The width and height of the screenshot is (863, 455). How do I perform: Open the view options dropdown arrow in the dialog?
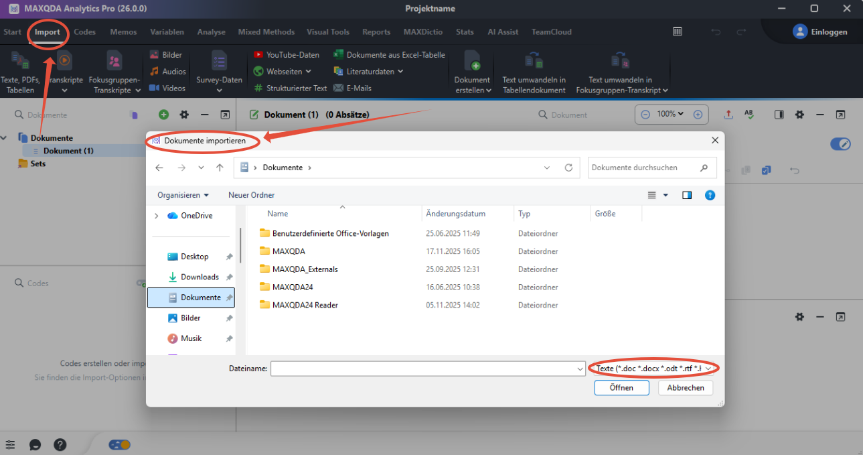pyautogui.click(x=665, y=195)
